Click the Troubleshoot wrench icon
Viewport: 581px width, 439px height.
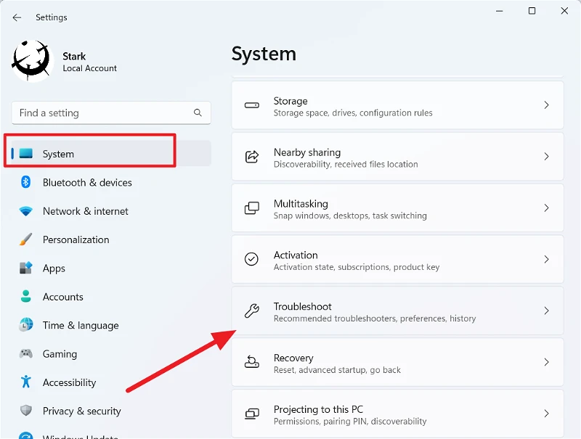[251, 311]
